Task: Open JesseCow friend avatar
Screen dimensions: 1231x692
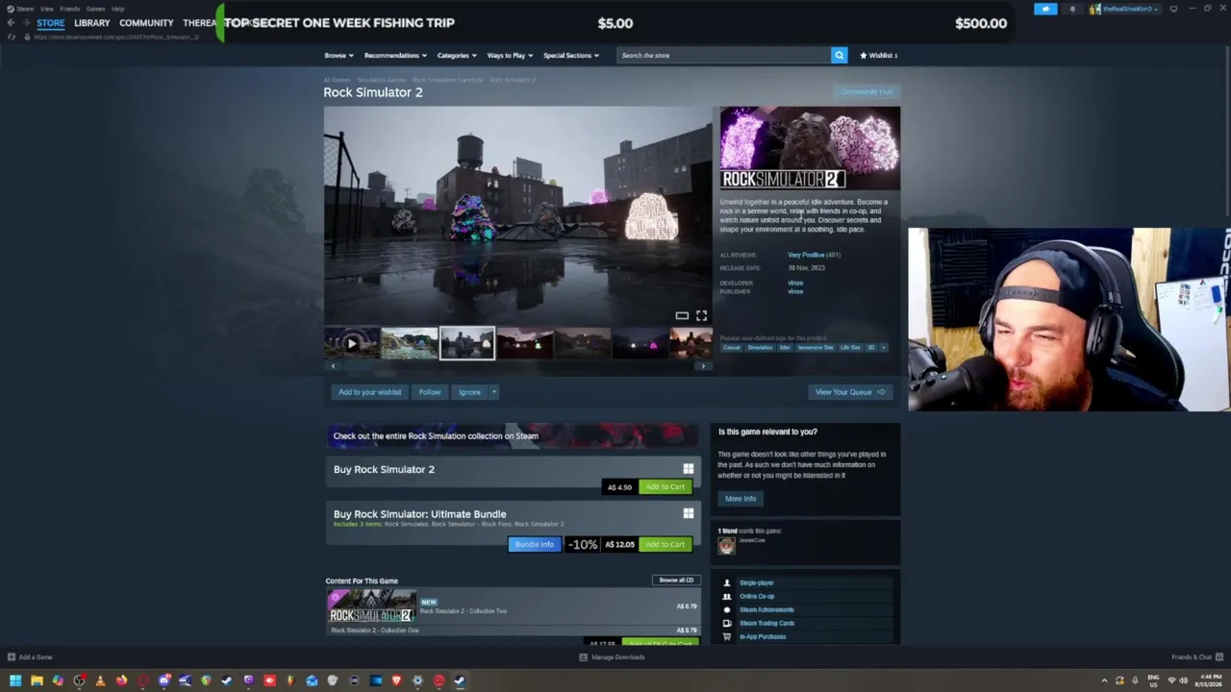Action: pos(726,545)
